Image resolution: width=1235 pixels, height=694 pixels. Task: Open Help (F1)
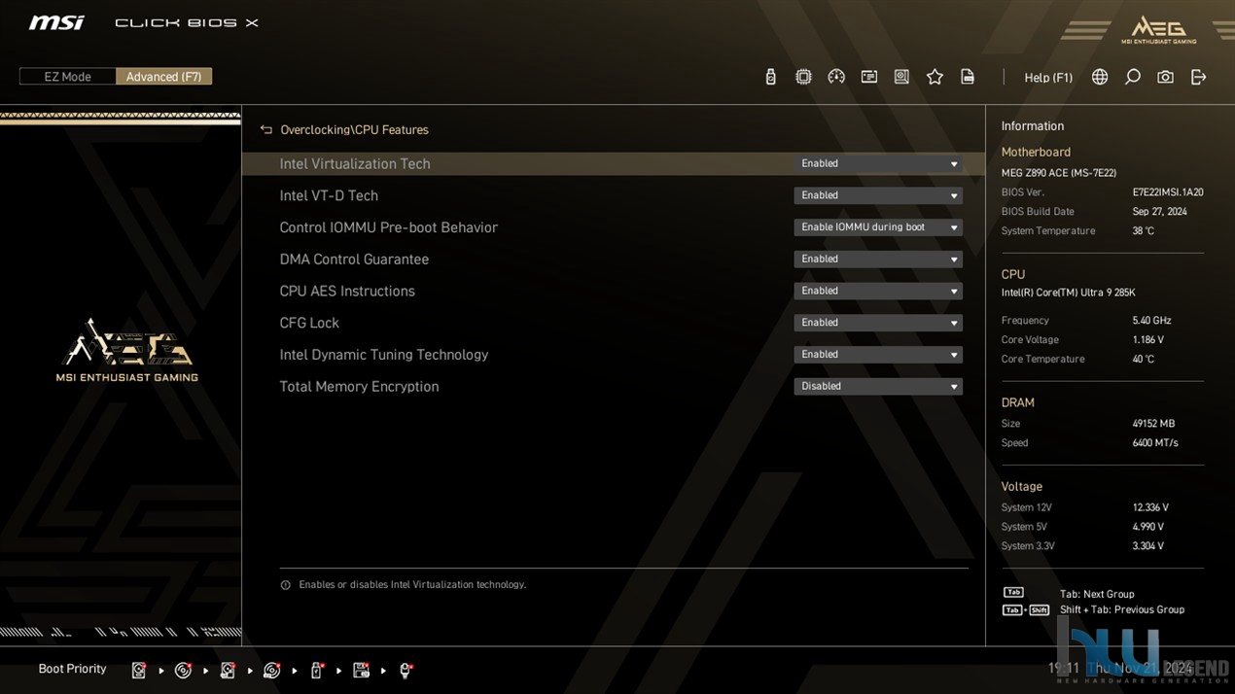click(1048, 78)
